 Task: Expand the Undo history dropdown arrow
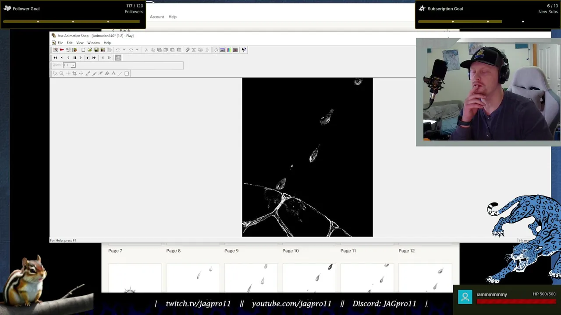124,50
